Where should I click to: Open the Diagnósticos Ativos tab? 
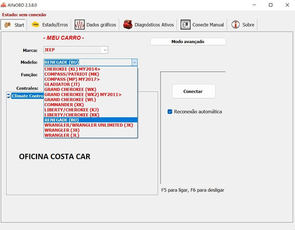coord(149,25)
